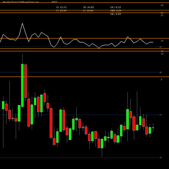Click the '27' axis label

pyautogui.click(x=162, y=16)
